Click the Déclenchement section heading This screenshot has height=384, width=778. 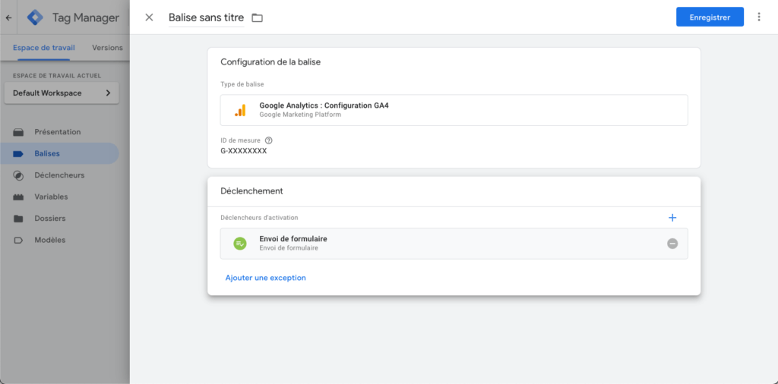point(251,190)
